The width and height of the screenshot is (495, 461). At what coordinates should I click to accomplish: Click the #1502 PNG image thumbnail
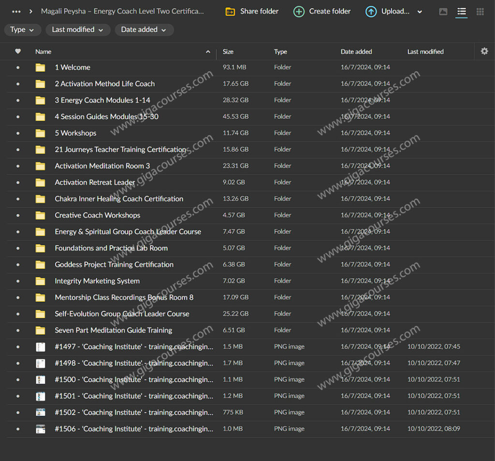[x=40, y=413]
